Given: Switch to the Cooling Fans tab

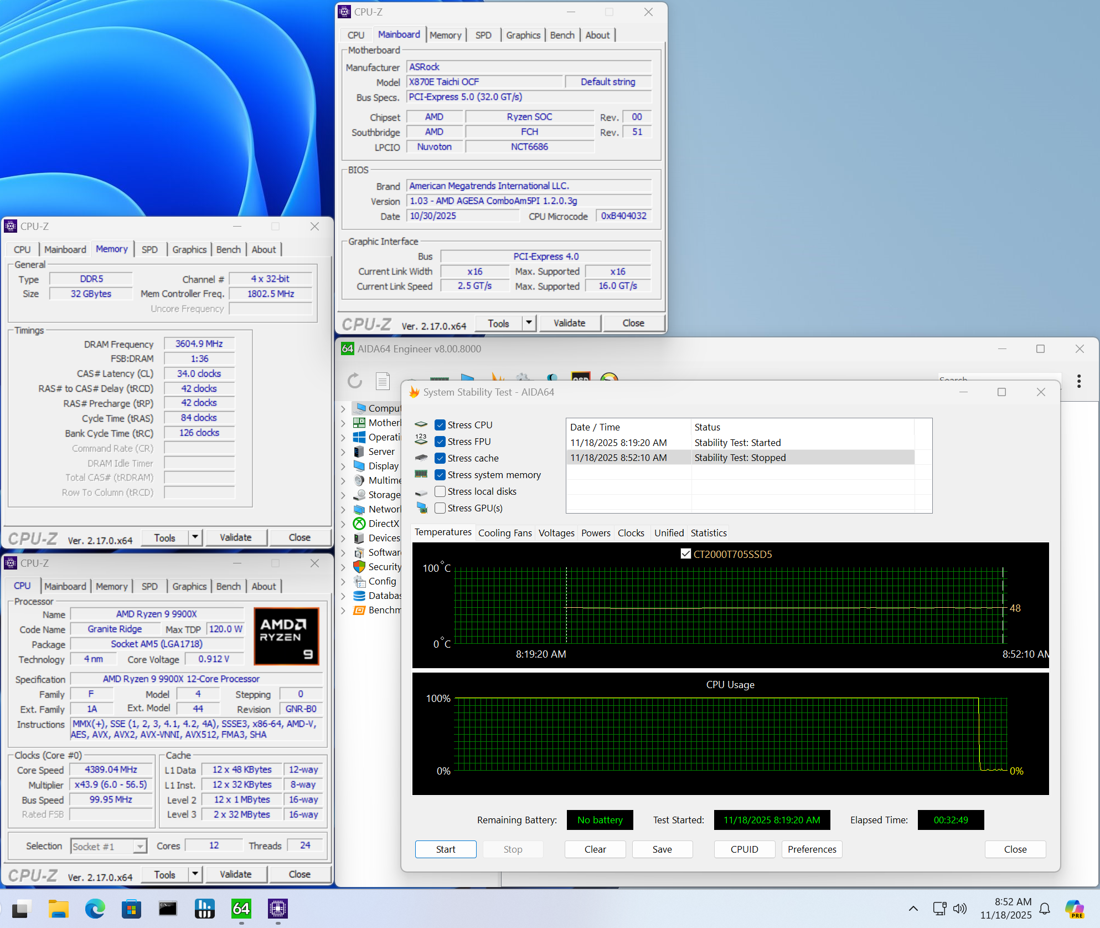Looking at the screenshot, I should click(504, 532).
